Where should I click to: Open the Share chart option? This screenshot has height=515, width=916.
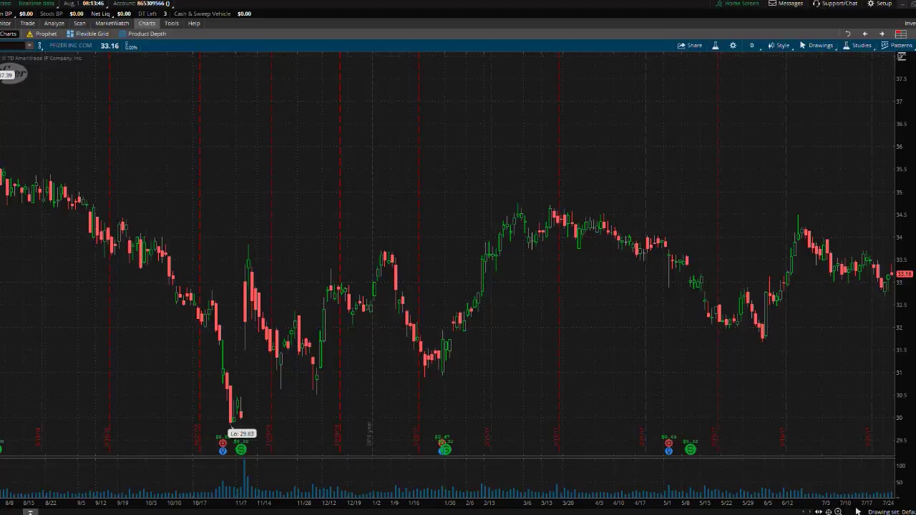pos(690,46)
